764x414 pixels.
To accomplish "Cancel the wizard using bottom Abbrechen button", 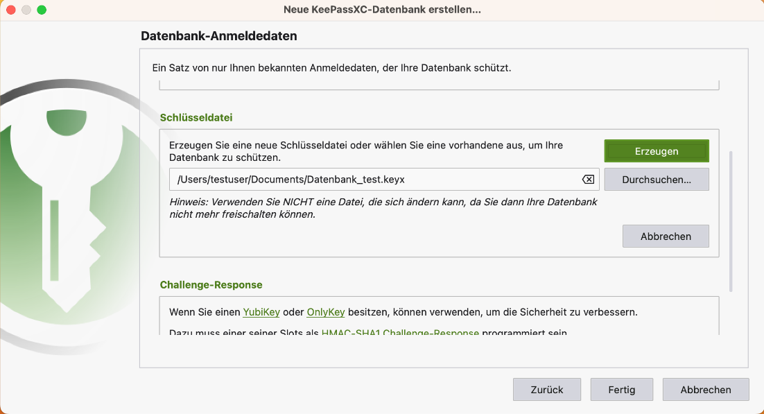I will [x=705, y=390].
